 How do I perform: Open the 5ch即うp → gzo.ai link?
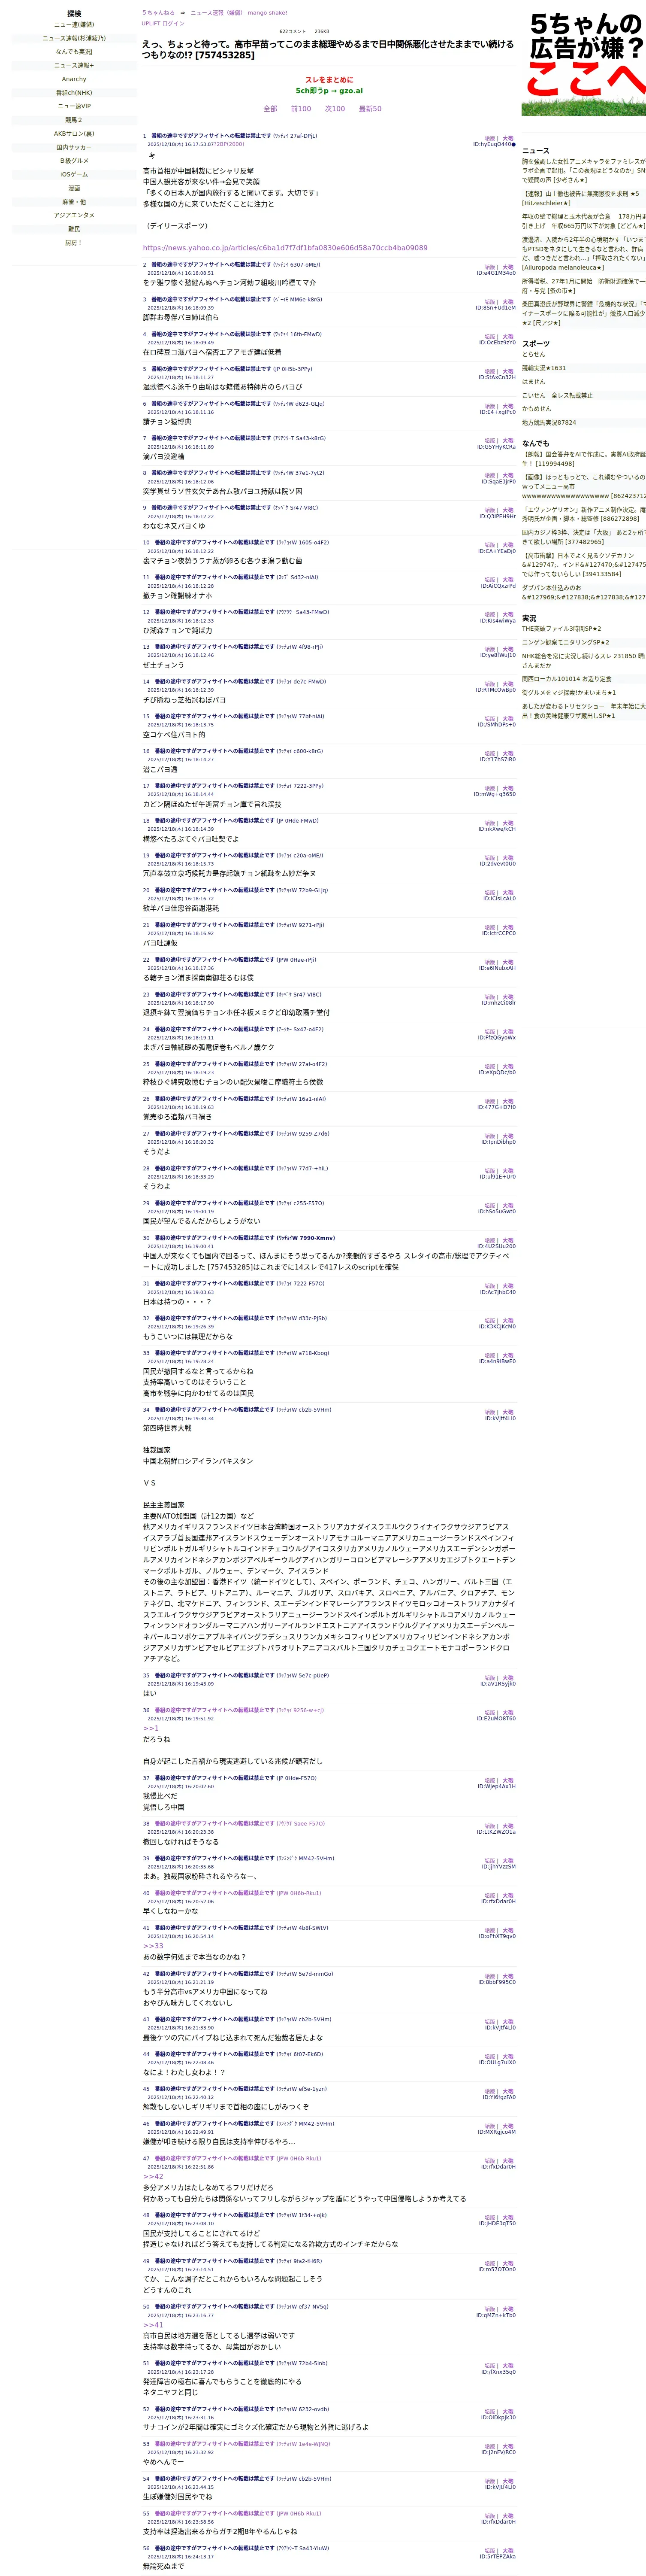[x=329, y=90]
